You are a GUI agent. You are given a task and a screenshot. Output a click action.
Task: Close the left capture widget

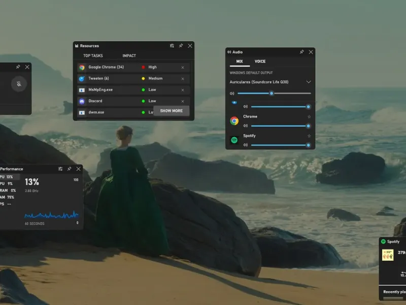click(x=27, y=67)
